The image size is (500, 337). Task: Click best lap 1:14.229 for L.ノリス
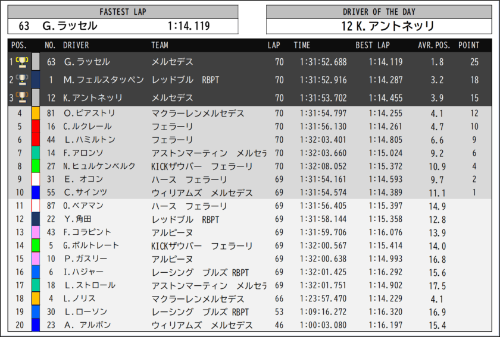pyautogui.click(x=386, y=298)
